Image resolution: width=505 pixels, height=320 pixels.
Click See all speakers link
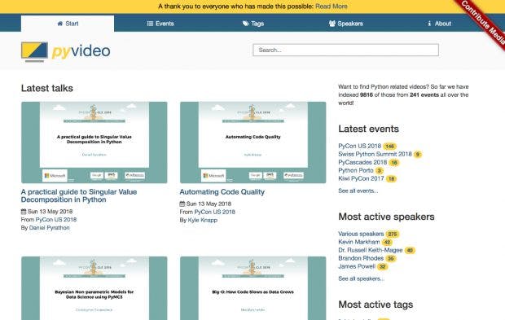[x=362, y=278]
